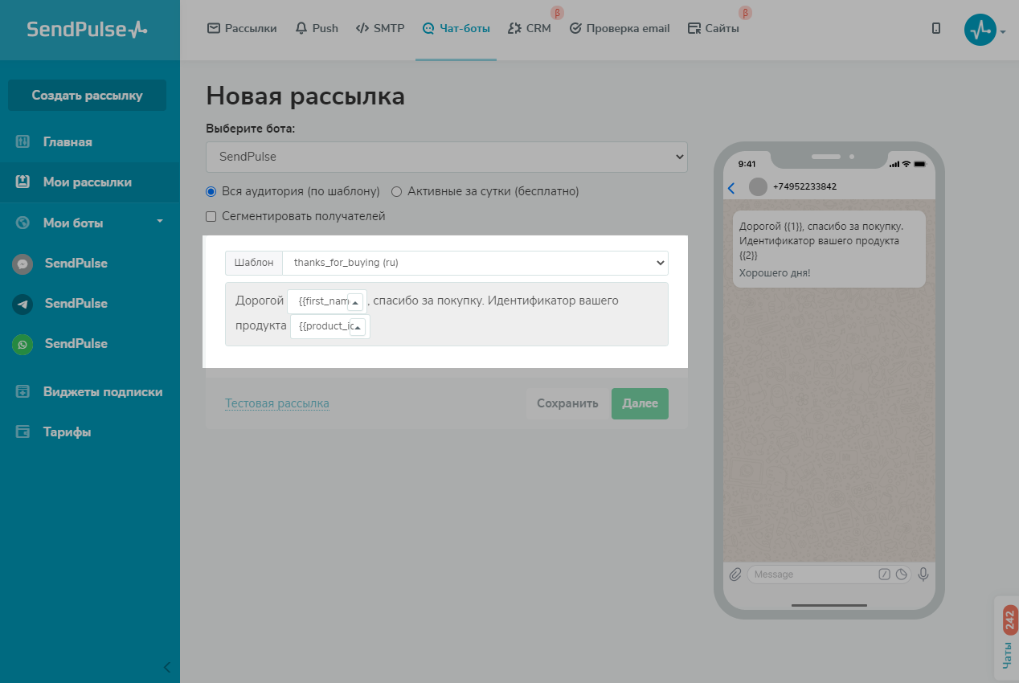Screen dimensions: 1019x683
Task: Click the Facebook Messenger bot icon in sidebar
Action: coord(23,264)
